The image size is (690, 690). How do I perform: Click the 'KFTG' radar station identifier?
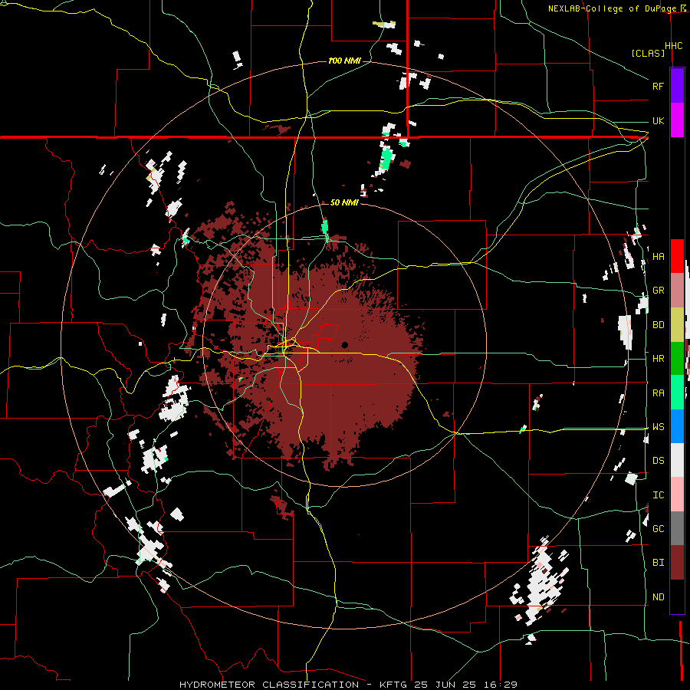[394, 685]
